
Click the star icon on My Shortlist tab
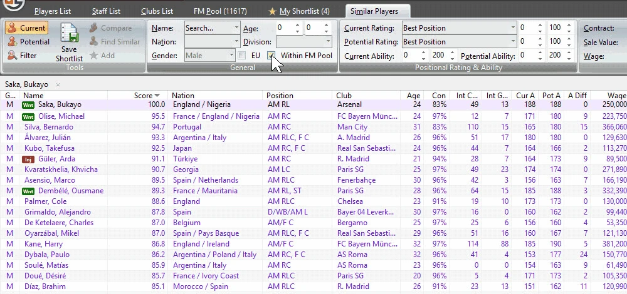(272, 11)
